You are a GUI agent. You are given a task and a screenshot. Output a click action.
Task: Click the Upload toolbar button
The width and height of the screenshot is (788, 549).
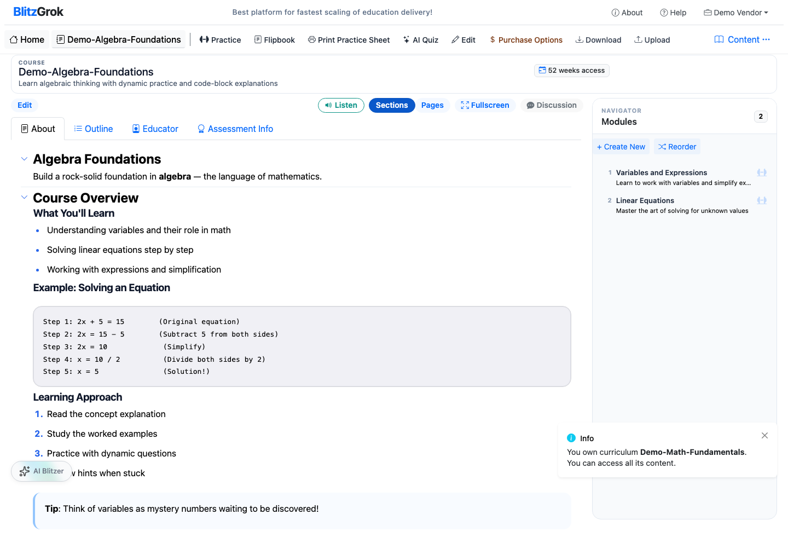652,40
